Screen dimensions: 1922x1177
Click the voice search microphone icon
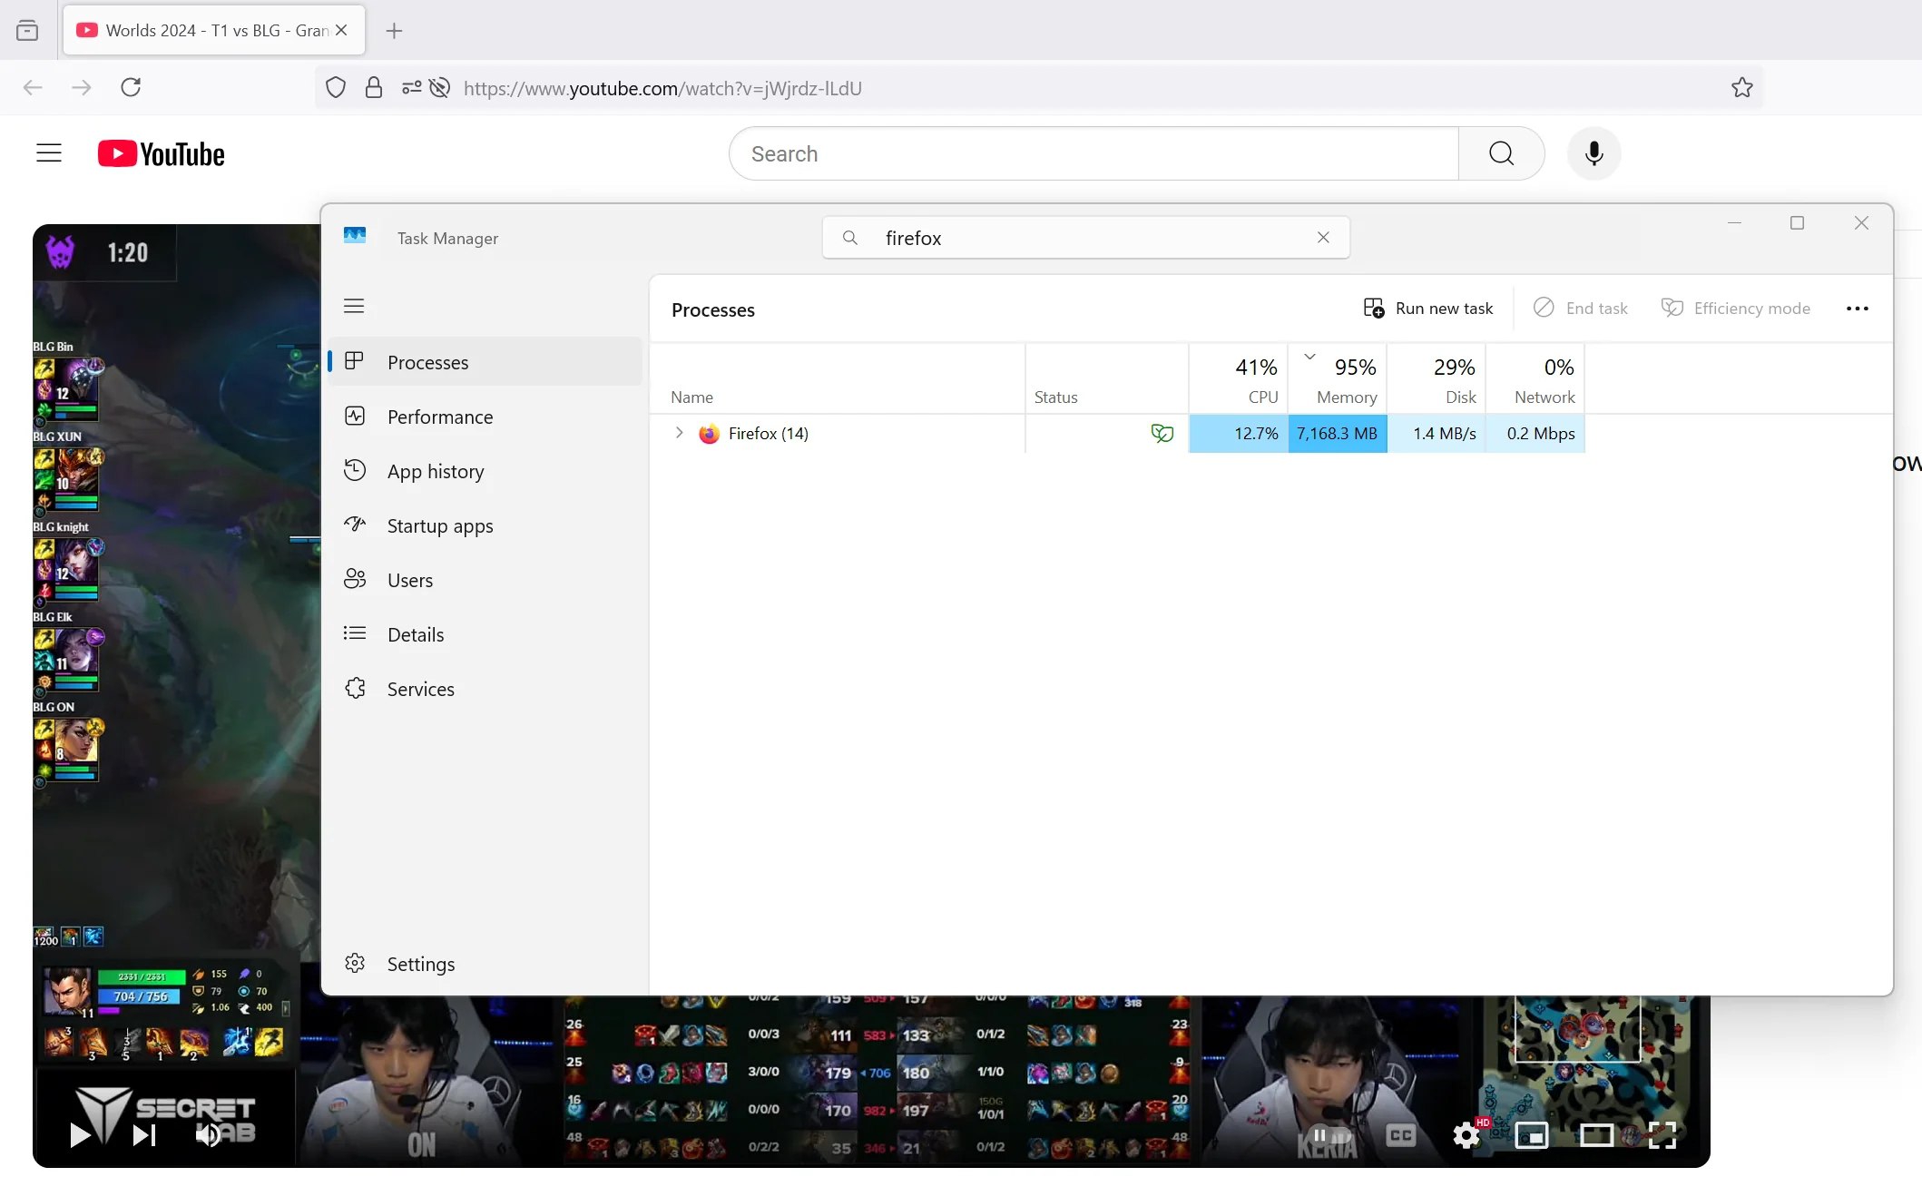[1593, 153]
